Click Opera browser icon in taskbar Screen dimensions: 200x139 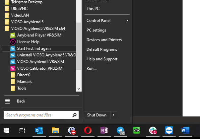tap(87, 131)
